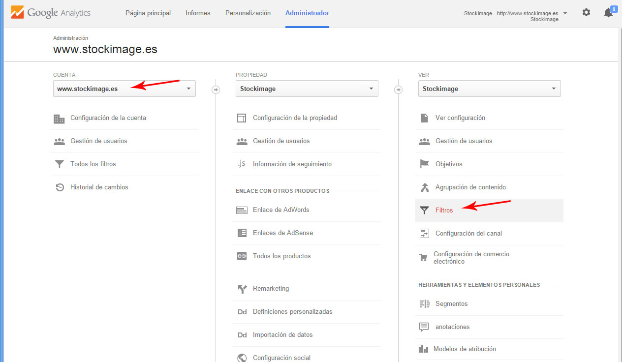Click the speech bubble icon for anotaciones
The image size is (622, 362).
pyautogui.click(x=424, y=327)
